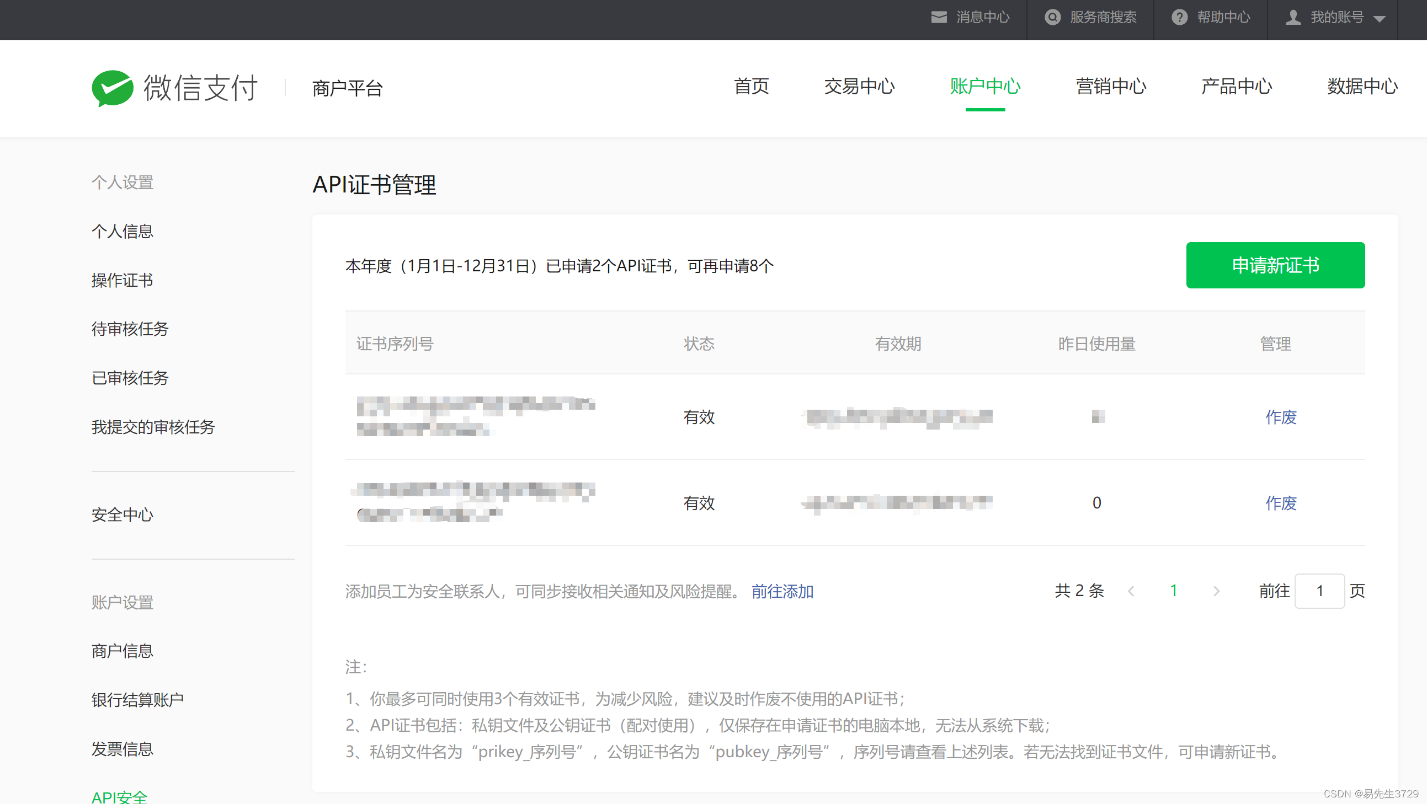Click 作废 for the first certificate
The width and height of the screenshot is (1427, 804).
pos(1281,417)
